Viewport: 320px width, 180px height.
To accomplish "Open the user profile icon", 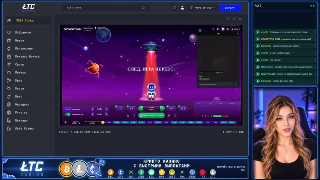I will coord(182,8).
